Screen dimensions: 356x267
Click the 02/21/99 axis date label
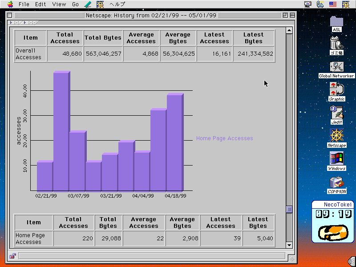click(x=46, y=196)
